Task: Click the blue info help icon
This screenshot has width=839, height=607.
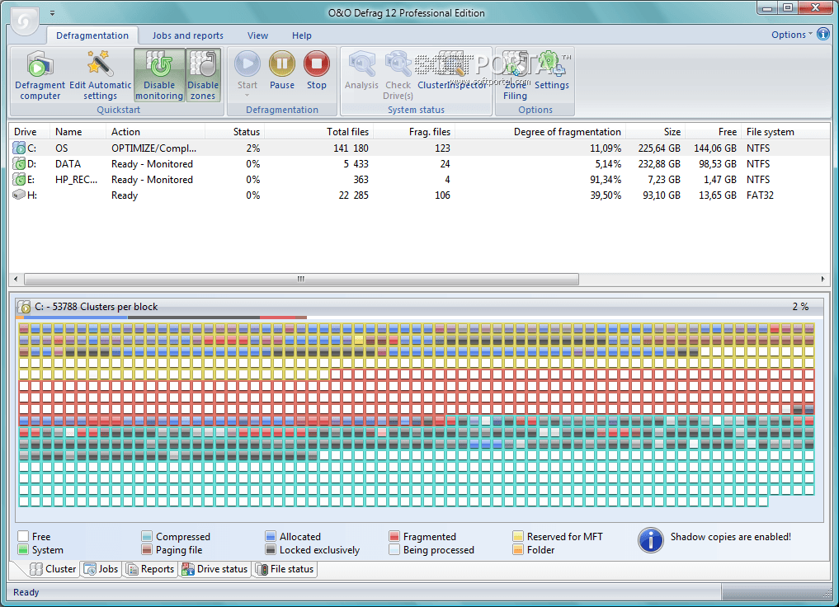Action: click(x=823, y=35)
